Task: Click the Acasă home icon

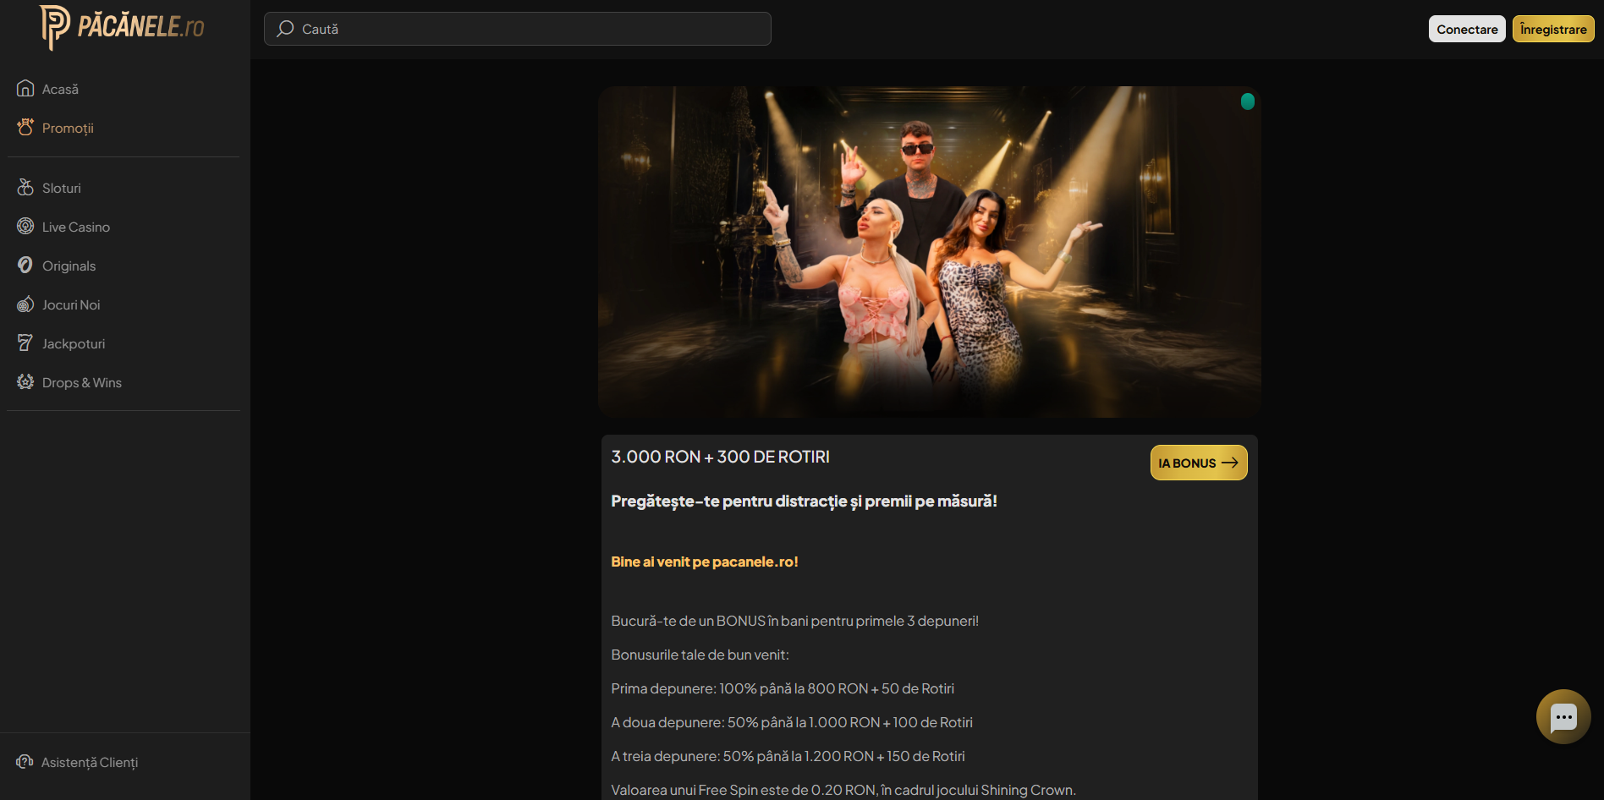Action: point(25,88)
